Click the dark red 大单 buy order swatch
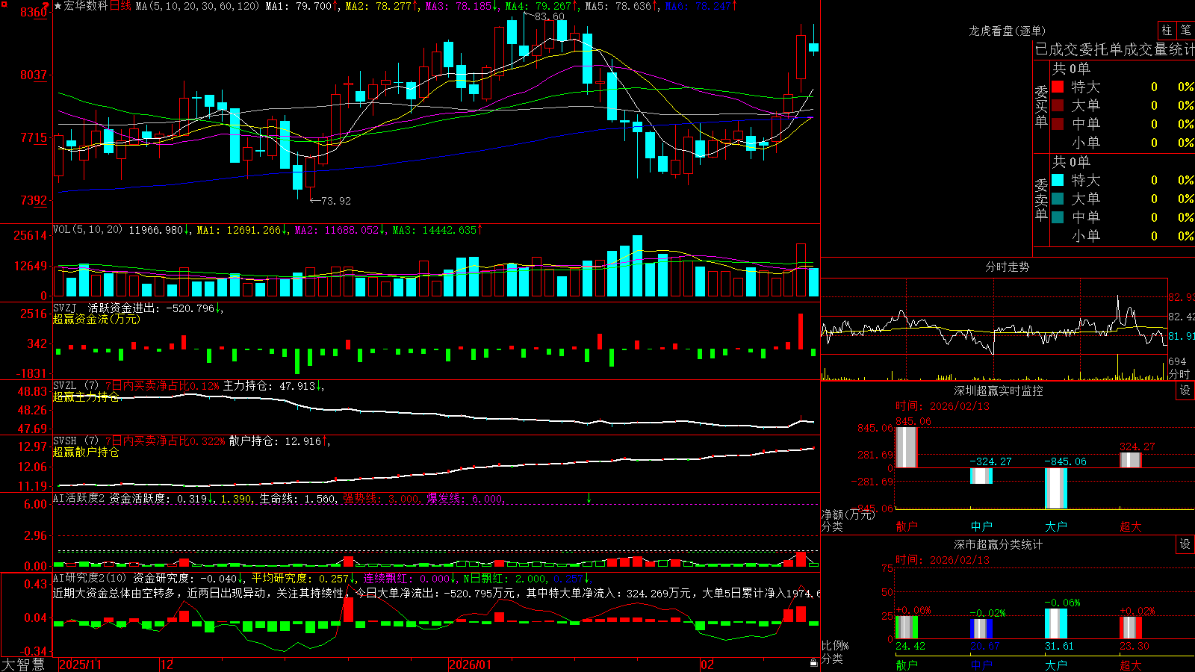This screenshot has width=1195, height=672. pos(1058,105)
